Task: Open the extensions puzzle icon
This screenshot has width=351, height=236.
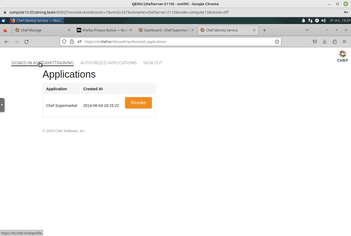Action: 335,42
